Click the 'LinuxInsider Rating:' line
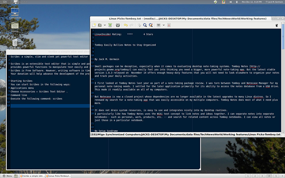 coord(124,34)
